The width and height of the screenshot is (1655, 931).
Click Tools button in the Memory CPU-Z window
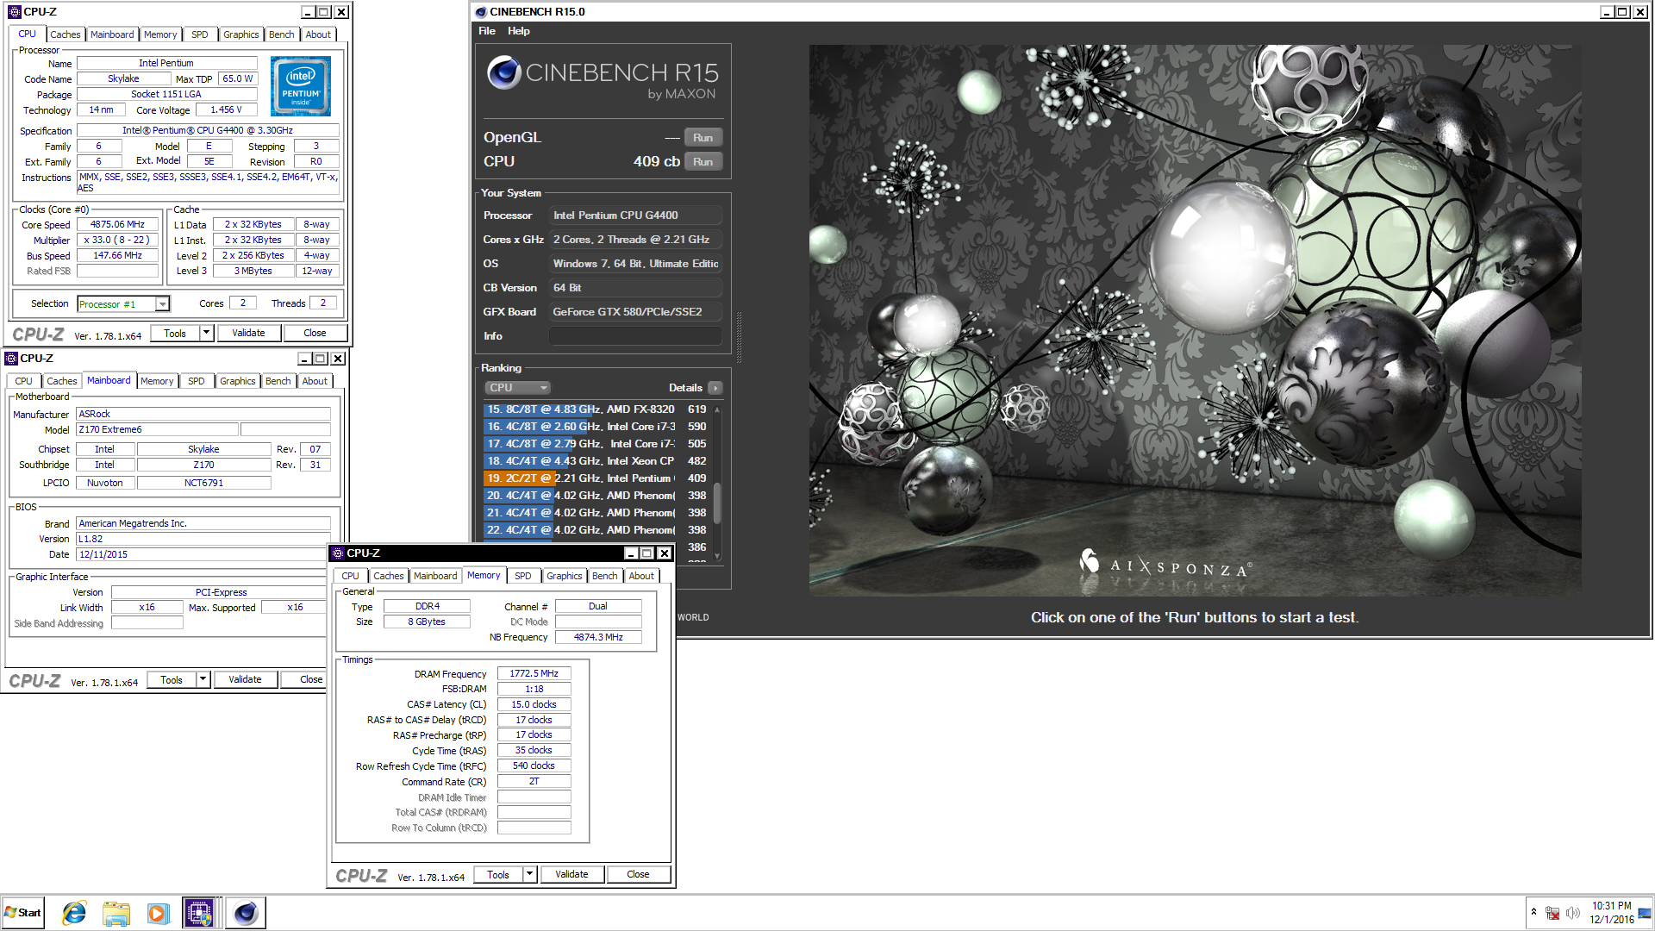pyautogui.click(x=498, y=874)
